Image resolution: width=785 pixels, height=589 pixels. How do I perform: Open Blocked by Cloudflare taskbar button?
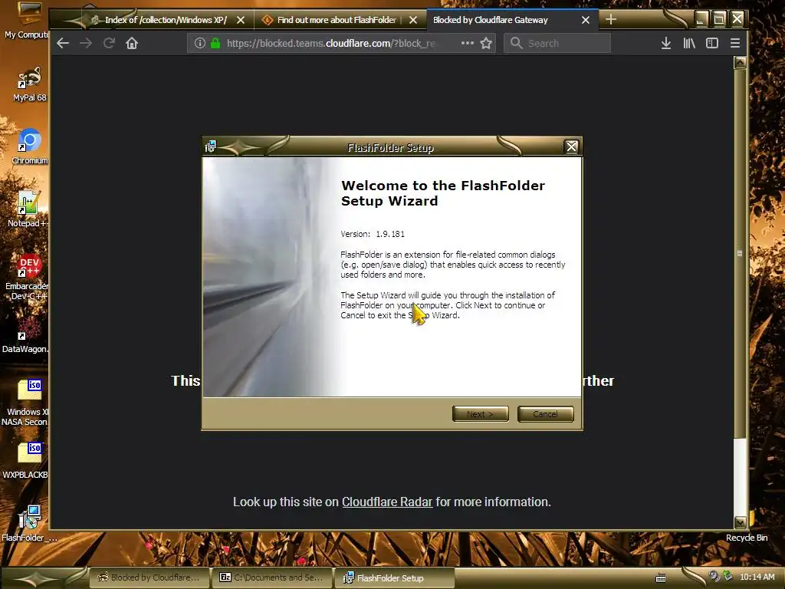149,577
